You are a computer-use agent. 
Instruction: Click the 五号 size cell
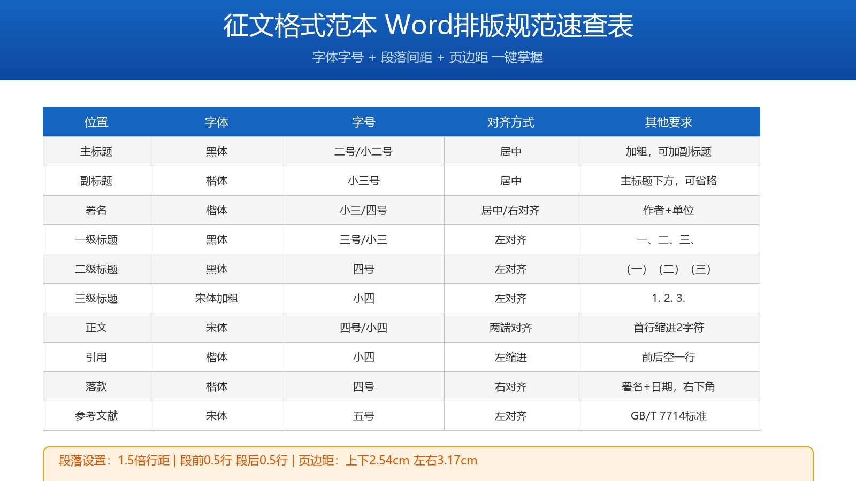(364, 416)
